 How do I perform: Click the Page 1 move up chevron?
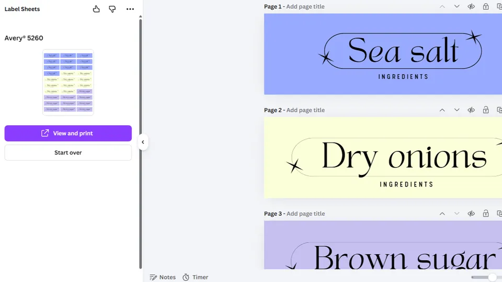(x=442, y=6)
